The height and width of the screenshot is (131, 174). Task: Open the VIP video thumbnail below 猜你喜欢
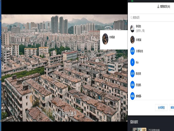pos(138,129)
